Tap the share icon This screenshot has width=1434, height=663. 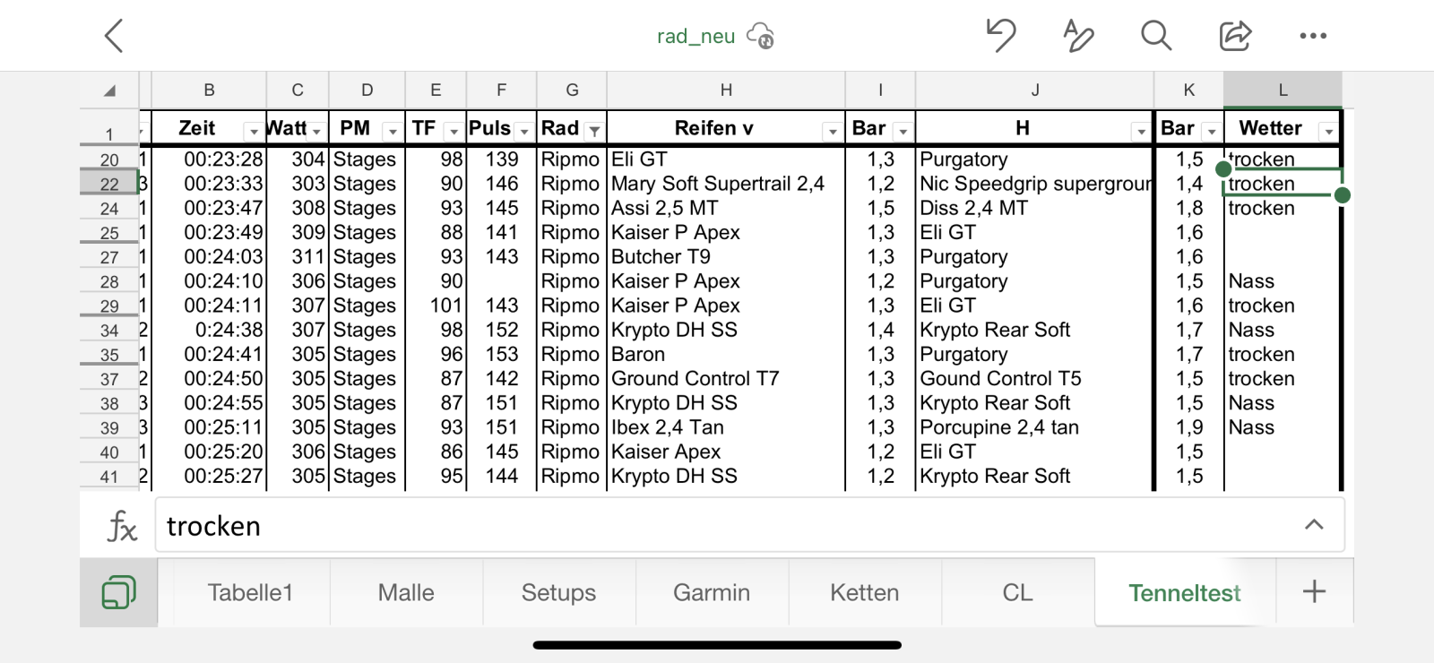(x=1234, y=36)
